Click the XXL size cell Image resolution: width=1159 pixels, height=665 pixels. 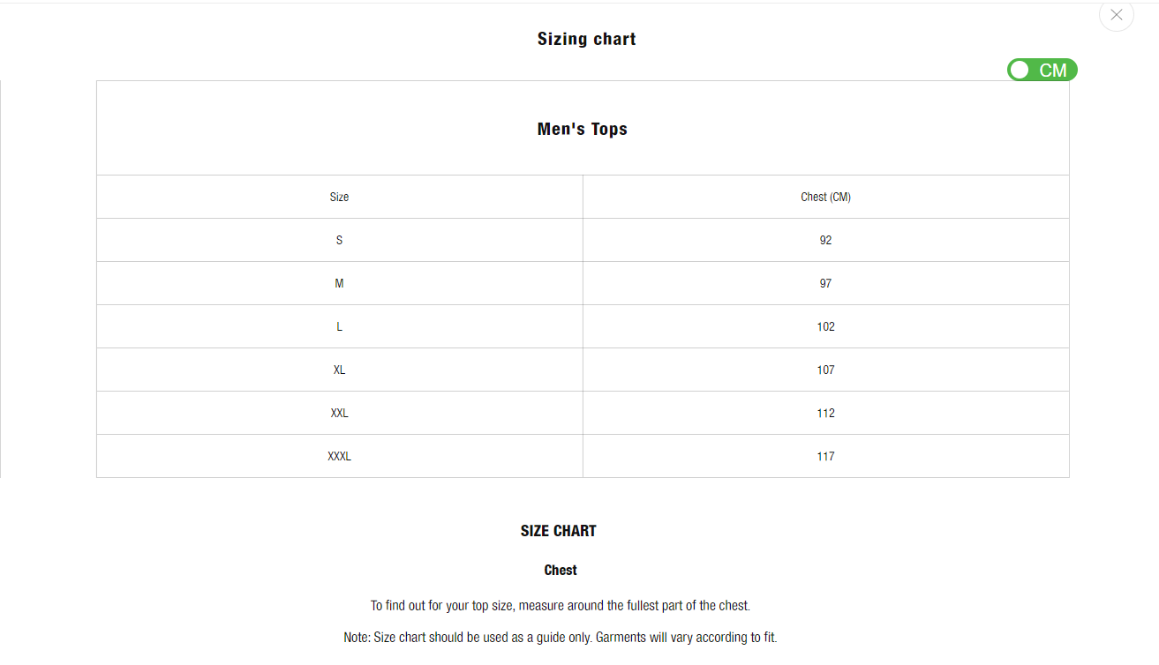coord(339,413)
